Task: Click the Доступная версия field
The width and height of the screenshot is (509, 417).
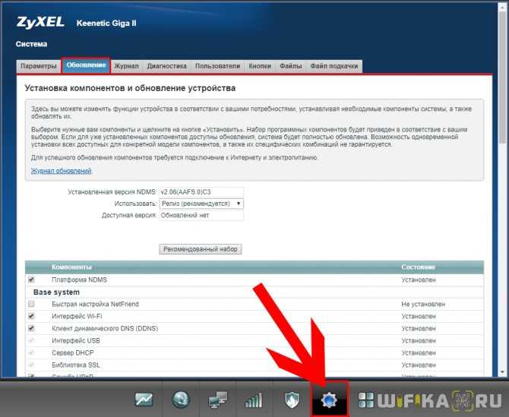Action: tap(201, 215)
